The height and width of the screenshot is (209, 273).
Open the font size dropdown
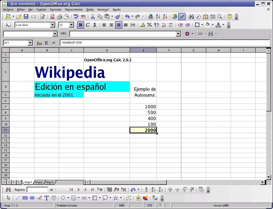coord(71,25)
